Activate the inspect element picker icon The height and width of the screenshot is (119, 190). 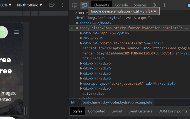[74, 5]
